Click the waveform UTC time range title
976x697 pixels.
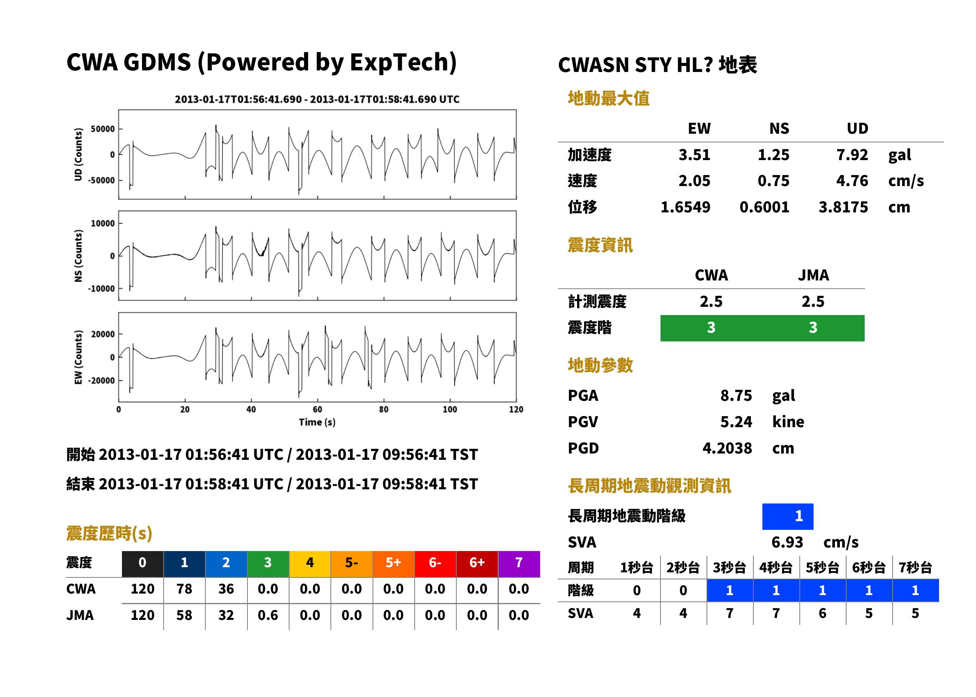[x=317, y=100]
